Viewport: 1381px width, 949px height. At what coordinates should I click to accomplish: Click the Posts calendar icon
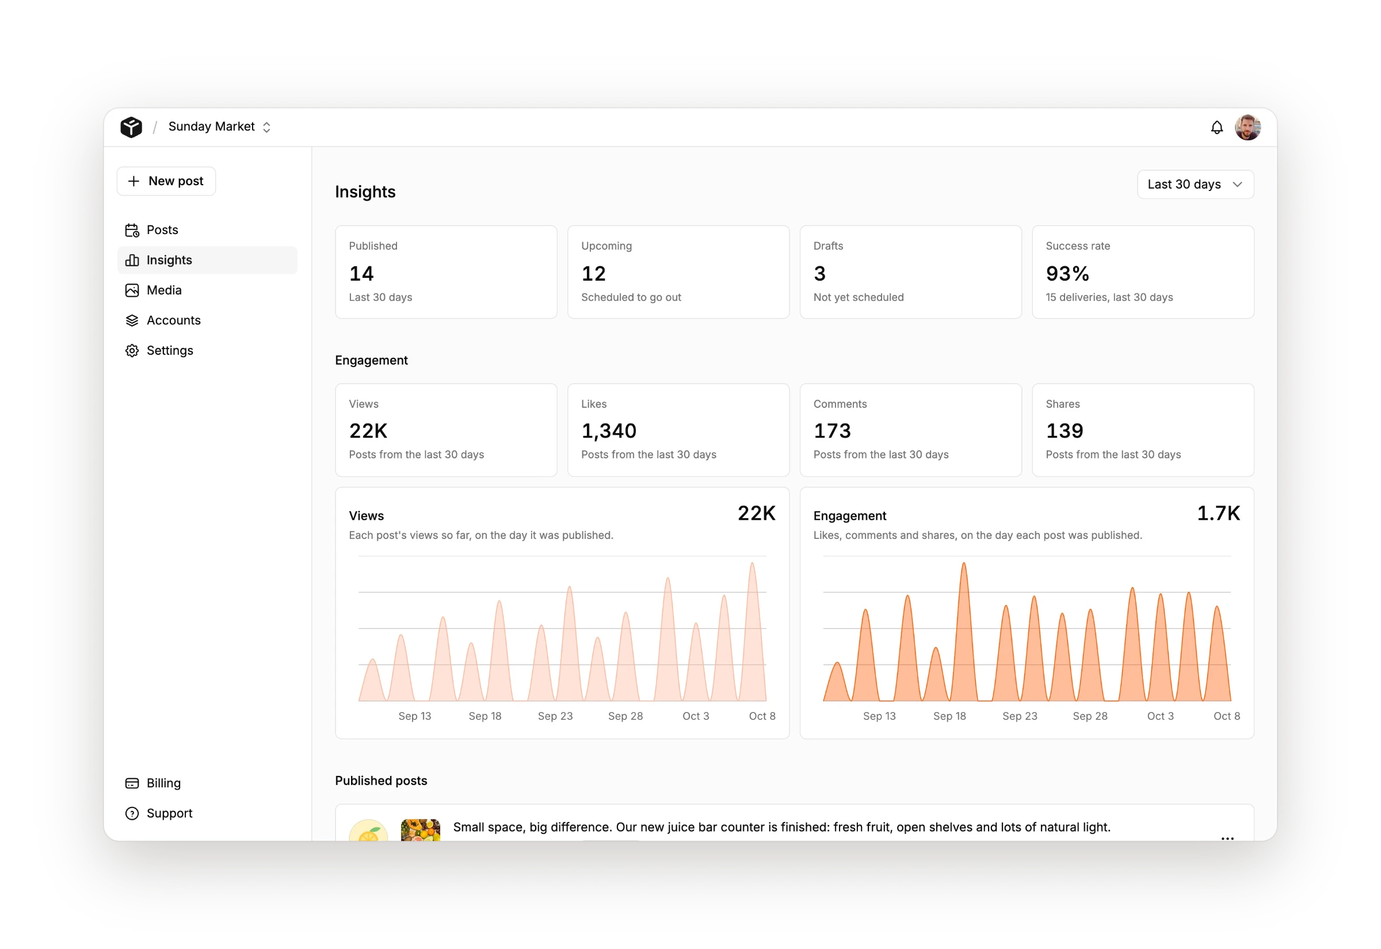[x=132, y=230]
